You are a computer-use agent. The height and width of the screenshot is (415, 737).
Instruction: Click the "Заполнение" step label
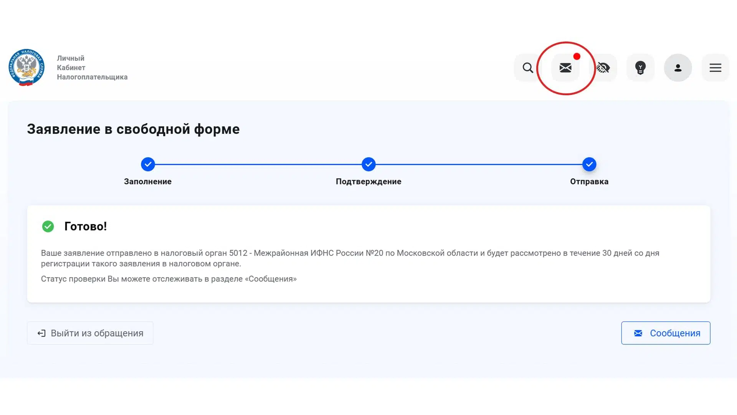point(148,181)
